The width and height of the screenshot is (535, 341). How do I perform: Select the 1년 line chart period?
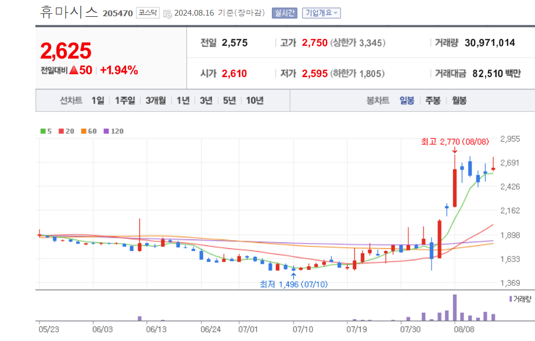(x=183, y=100)
